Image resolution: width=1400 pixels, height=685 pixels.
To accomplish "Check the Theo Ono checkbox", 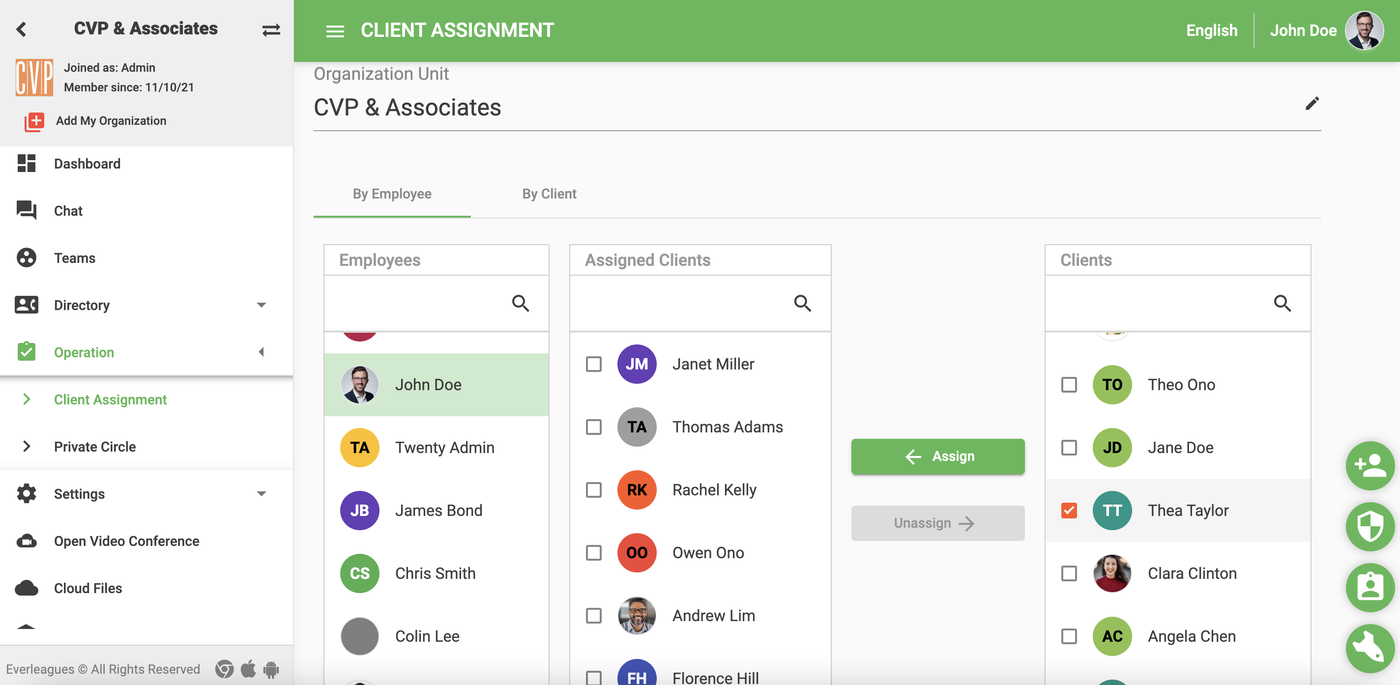I will [x=1069, y=385].
